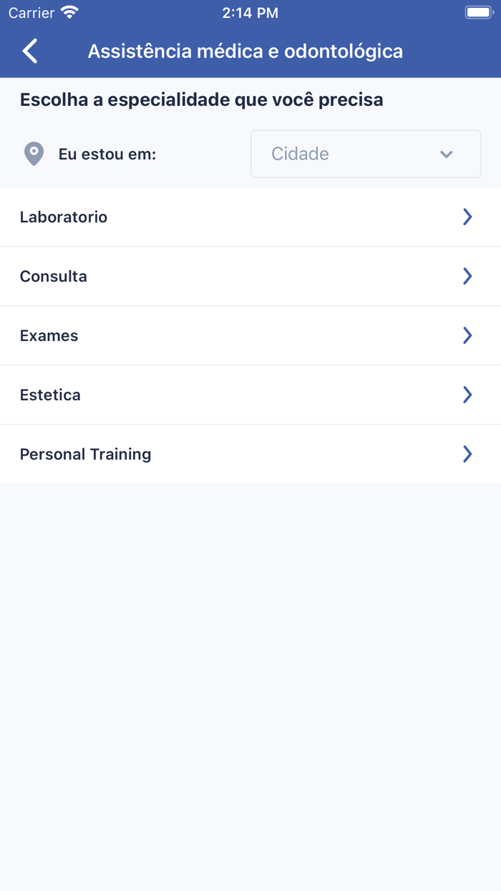
Task: Open the Exames specialty
Action: 49,336
